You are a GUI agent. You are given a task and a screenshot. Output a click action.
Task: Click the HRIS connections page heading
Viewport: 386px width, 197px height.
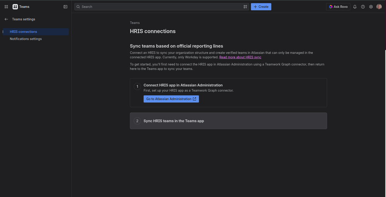click(x=153, y=31)
